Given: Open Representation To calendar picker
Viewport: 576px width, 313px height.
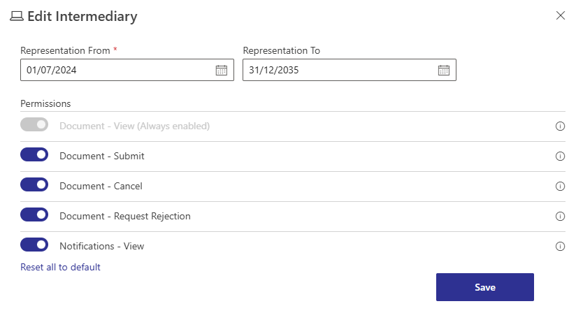Looking at the screenshot, I should pos(443,70).
